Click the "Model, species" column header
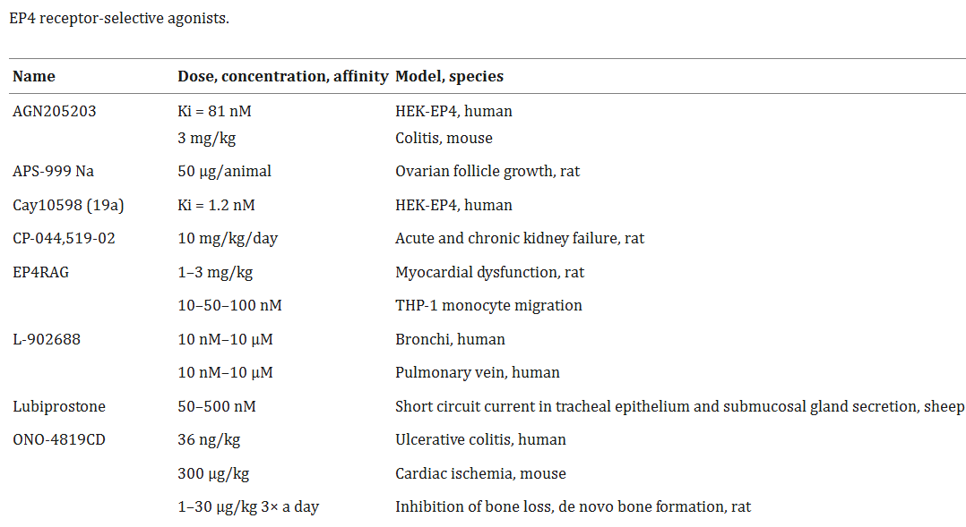The height and width of the screenshot is (527, 966). 449,76
